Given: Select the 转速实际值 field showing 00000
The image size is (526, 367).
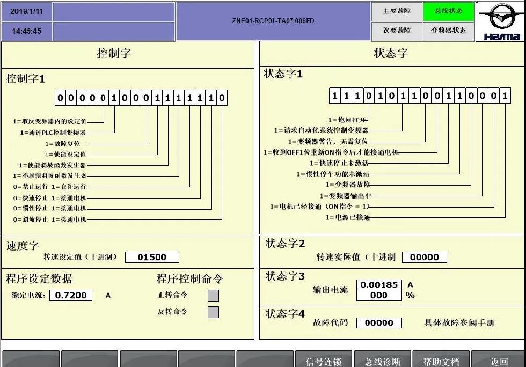Looking at the screenshot, I should [x=424, y=257].
